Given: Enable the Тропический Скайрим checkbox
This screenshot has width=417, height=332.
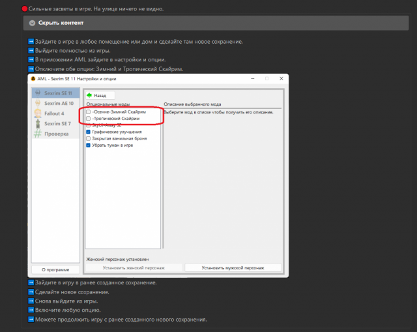Looking at the screenshot, I should click(89, 119).
